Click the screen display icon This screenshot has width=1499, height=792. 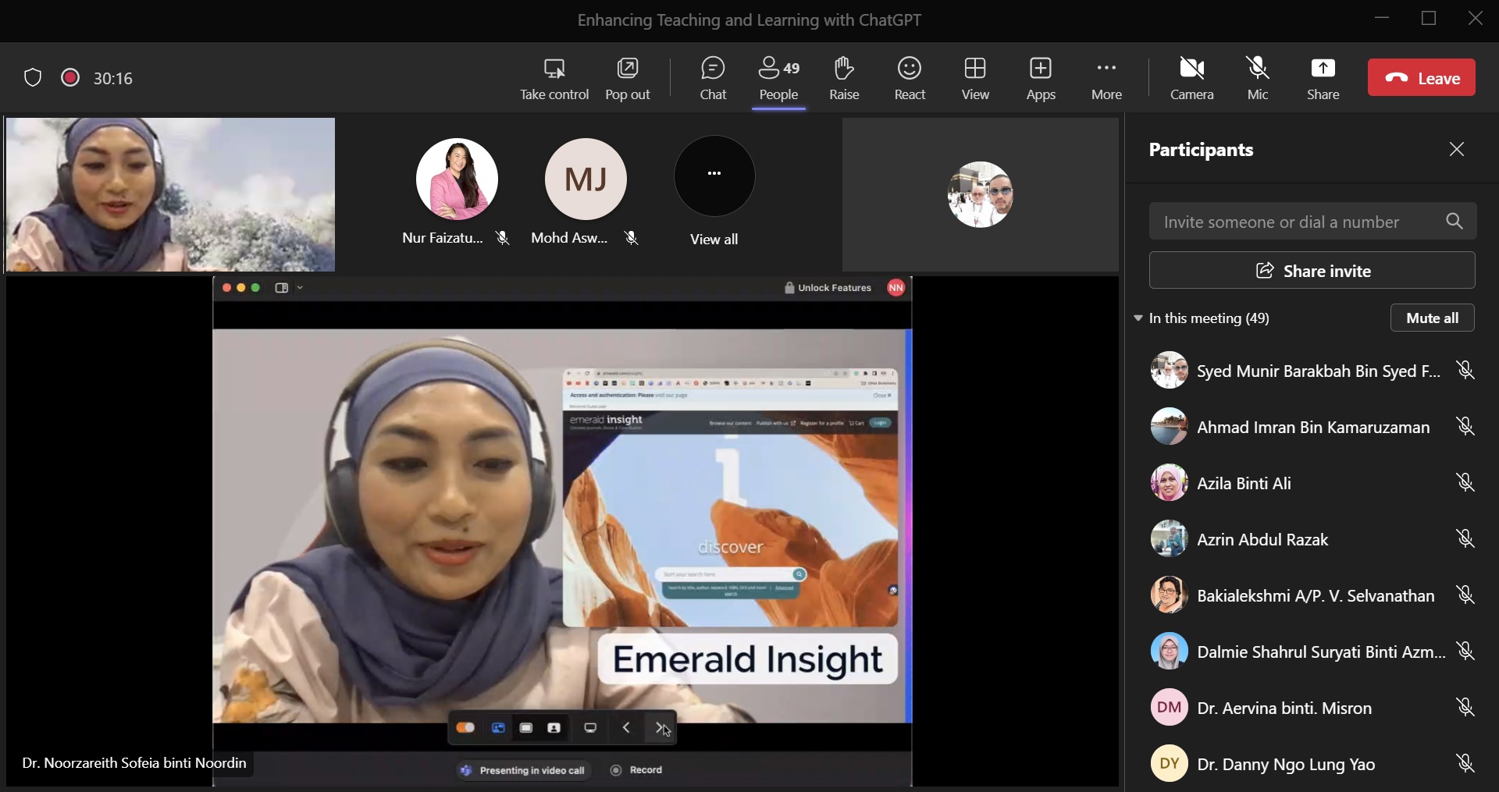(x=591, y=728)
